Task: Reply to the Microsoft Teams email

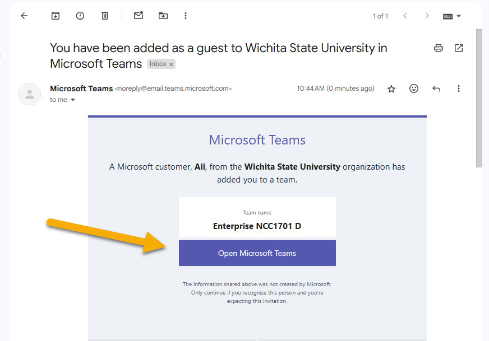Action: (x=436, y=88)
